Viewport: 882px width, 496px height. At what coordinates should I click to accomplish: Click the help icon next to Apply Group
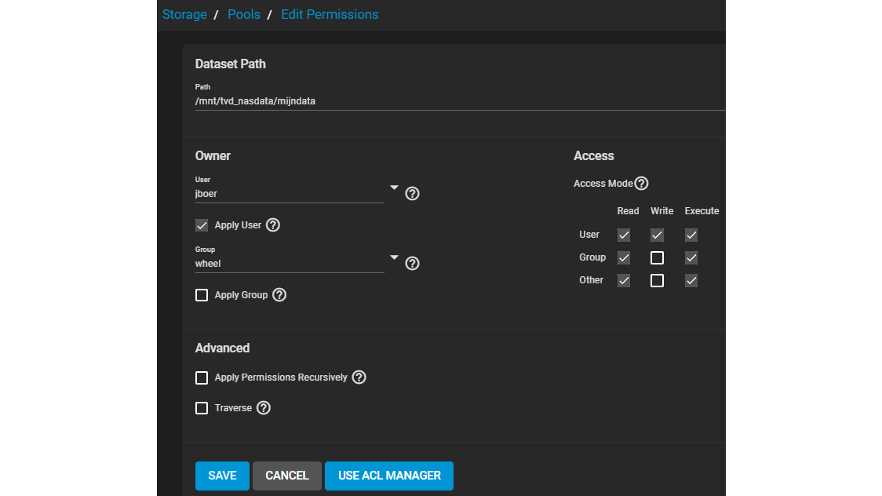279,295
